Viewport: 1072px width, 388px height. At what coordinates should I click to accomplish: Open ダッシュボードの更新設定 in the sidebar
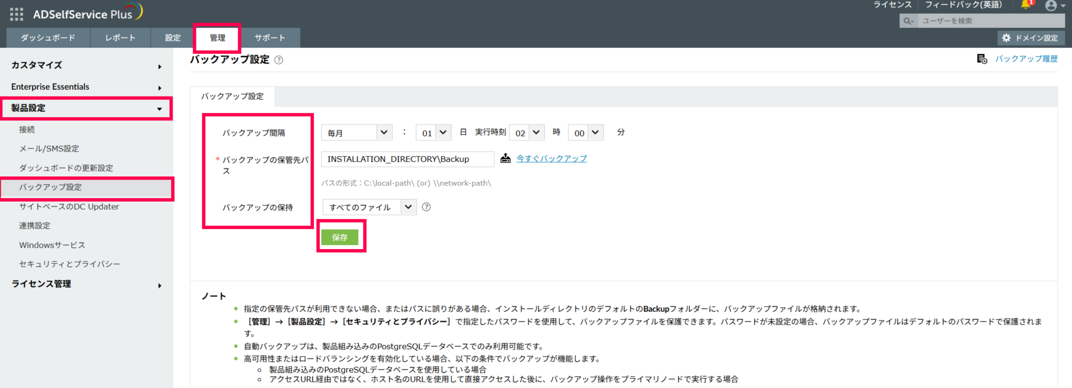point(66,168)
